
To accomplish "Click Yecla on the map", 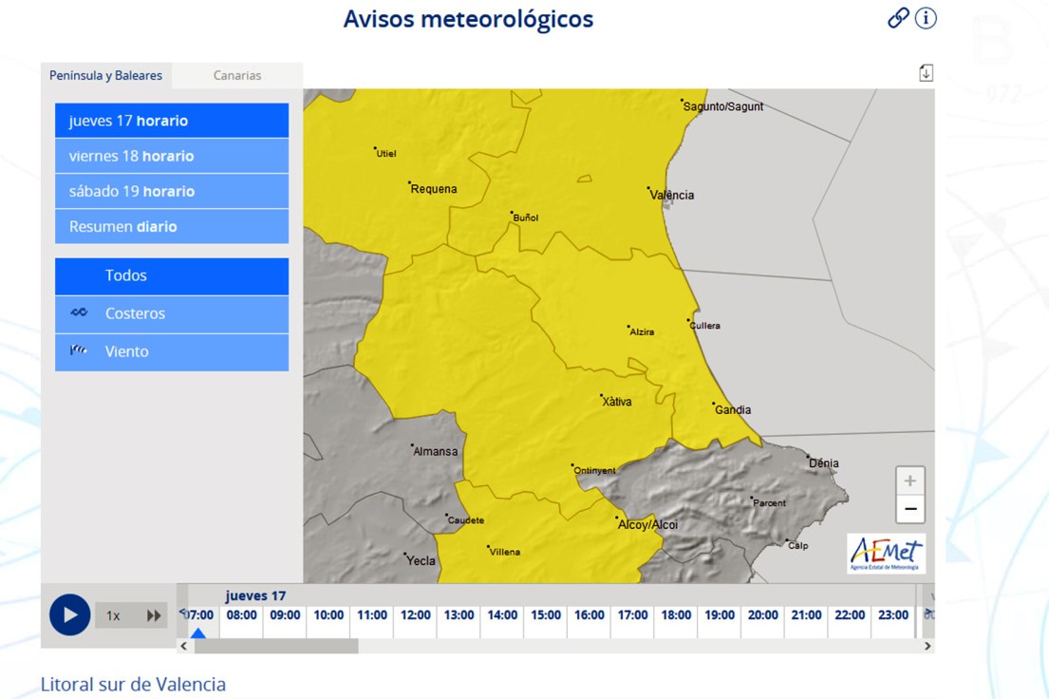I will click(x=421, y=560).
